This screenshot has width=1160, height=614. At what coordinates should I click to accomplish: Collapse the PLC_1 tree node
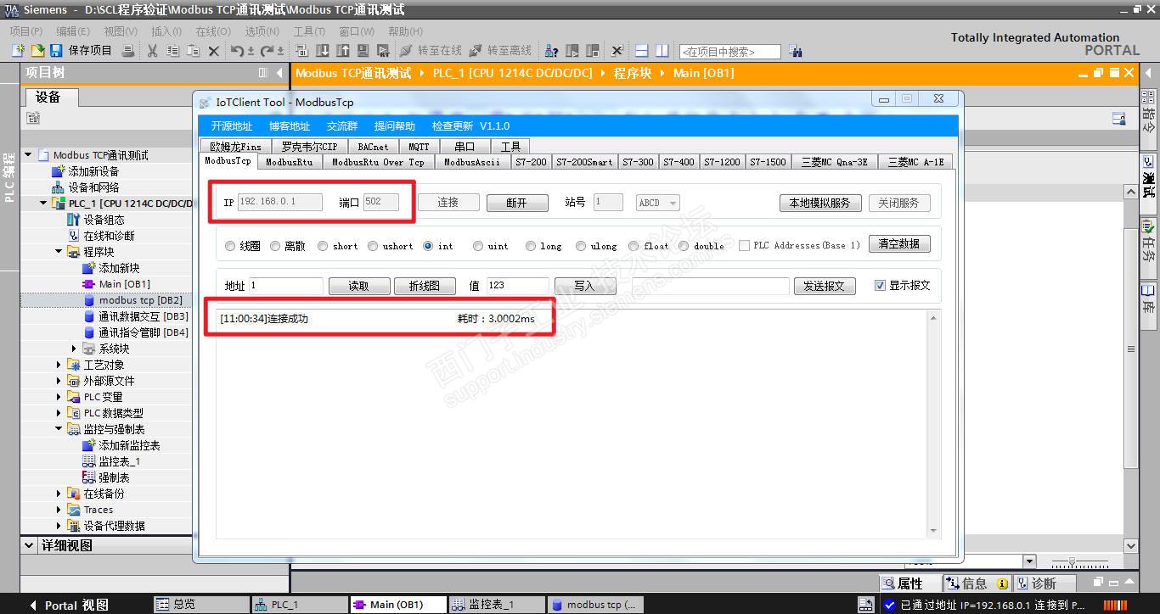[x=43, y=204]
